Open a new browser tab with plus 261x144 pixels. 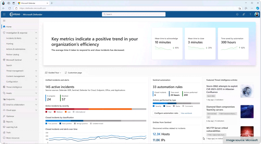pos(52,3)
